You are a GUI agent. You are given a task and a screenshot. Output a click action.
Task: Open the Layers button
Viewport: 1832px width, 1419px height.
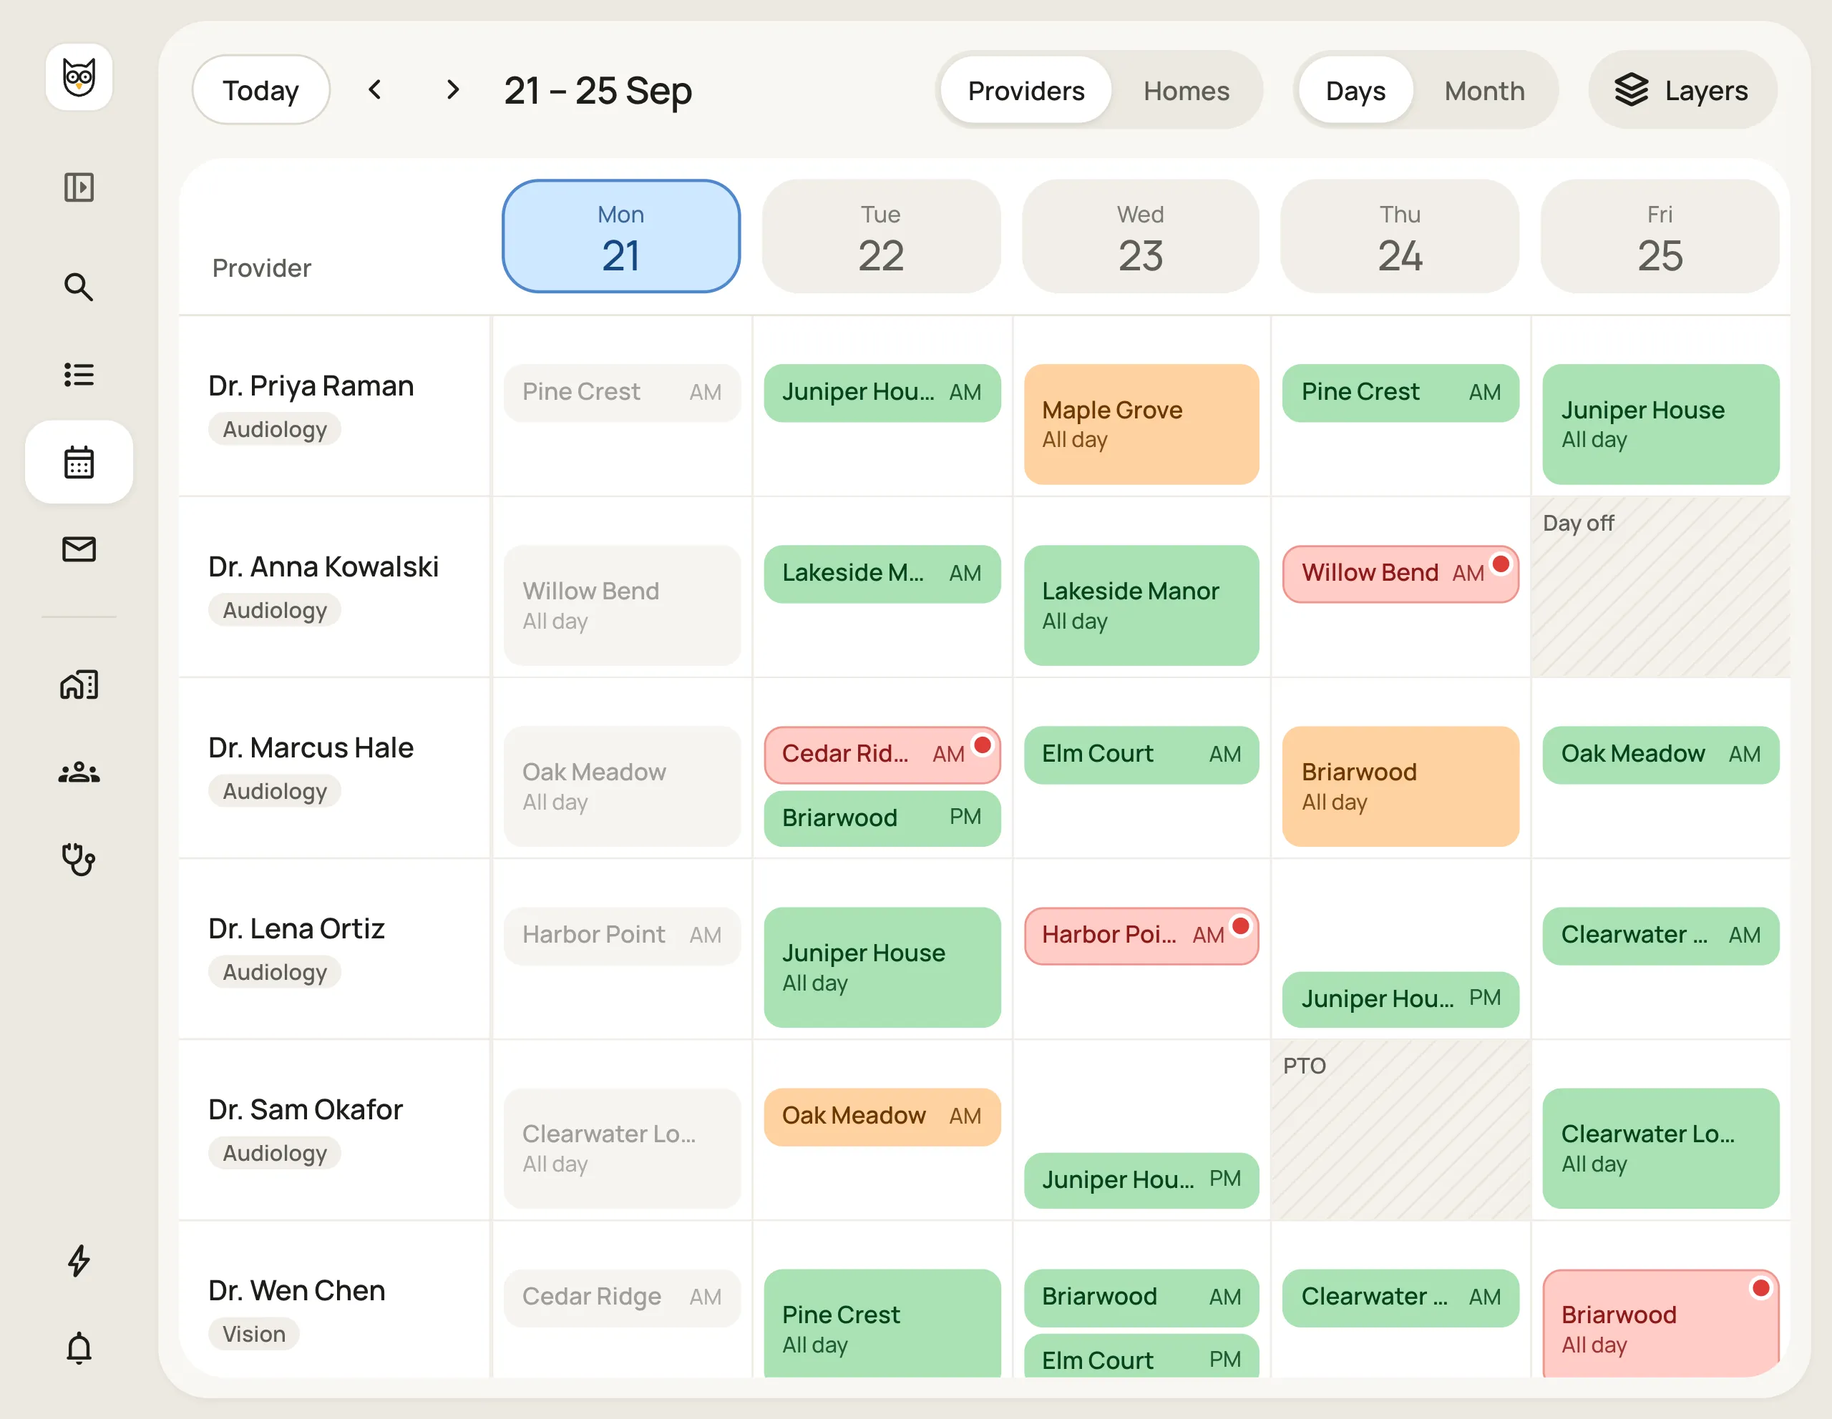pyautogui.click(x=1682, y=89)
